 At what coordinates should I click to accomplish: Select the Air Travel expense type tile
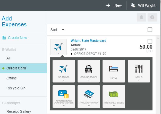point(64,71)
